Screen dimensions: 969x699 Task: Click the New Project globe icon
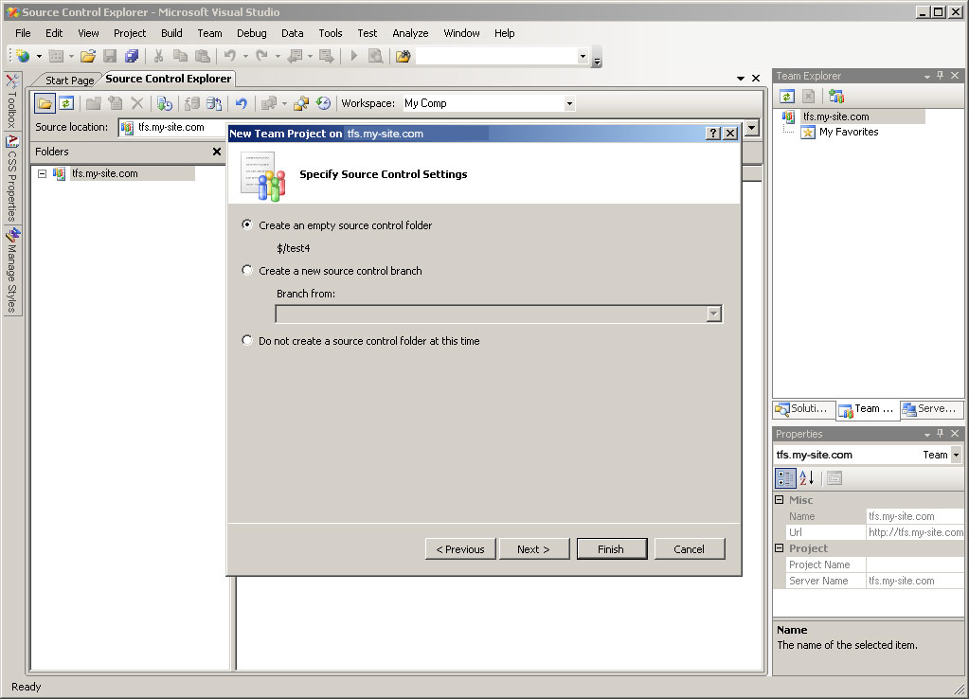23,56
